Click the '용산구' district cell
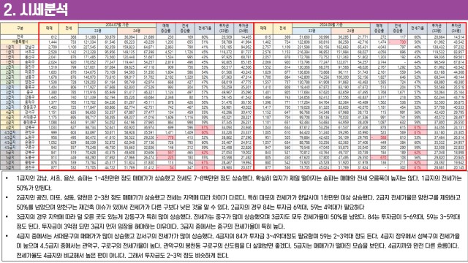468x263 pixels. [29, 57]
